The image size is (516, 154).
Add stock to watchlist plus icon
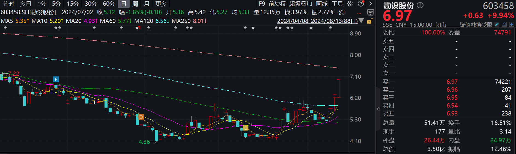[x=511, y=25]
